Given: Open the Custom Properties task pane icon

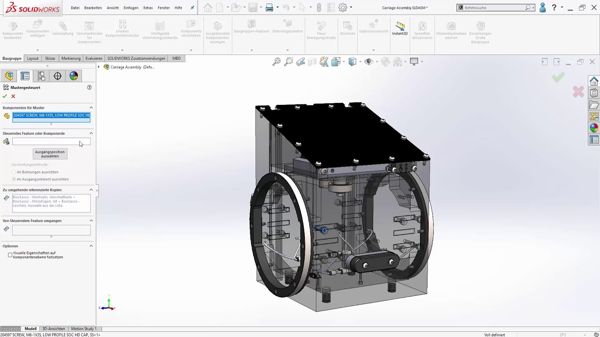Looking at the screenshot, I should point(594,139).
